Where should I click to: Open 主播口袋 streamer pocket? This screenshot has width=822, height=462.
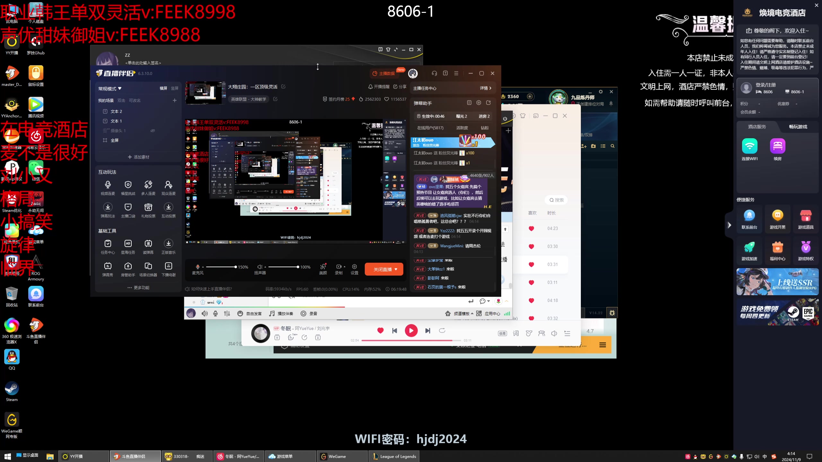tap(128, 210)
